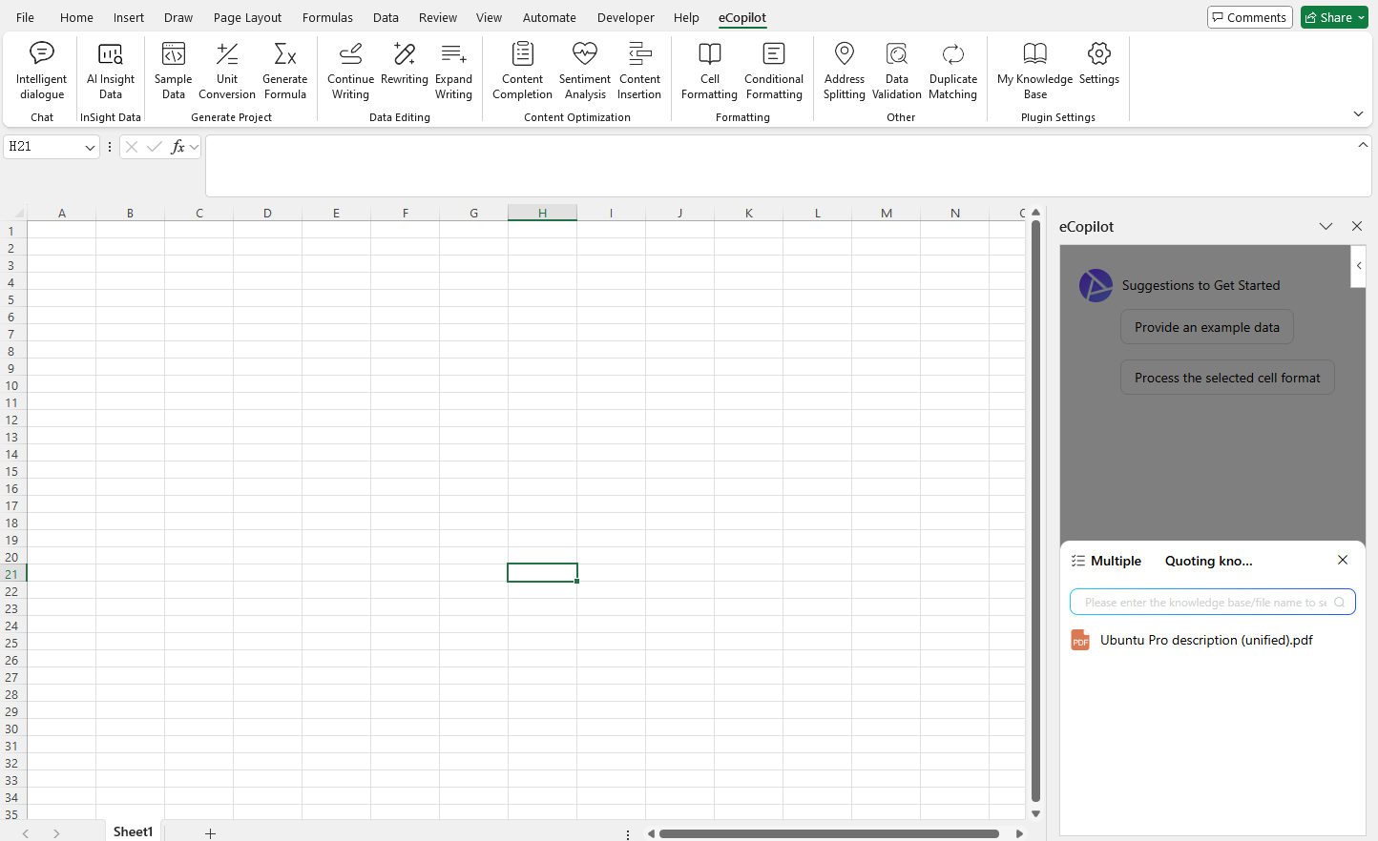Collapse the ribbon using the chevron arrow
Screen dimensions: 1378x841
[1358, 113]
